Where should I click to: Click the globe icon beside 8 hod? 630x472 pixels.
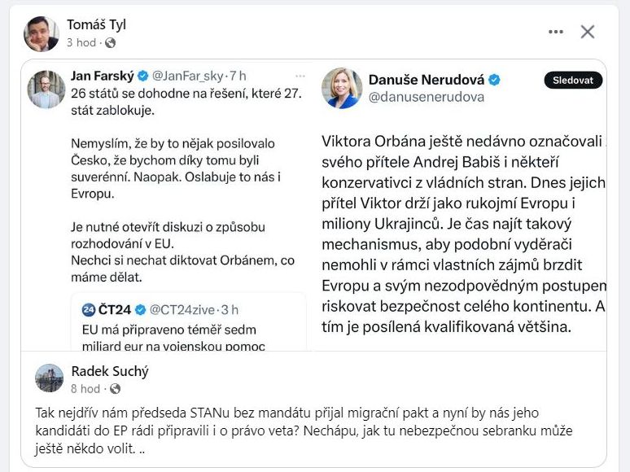111,389
